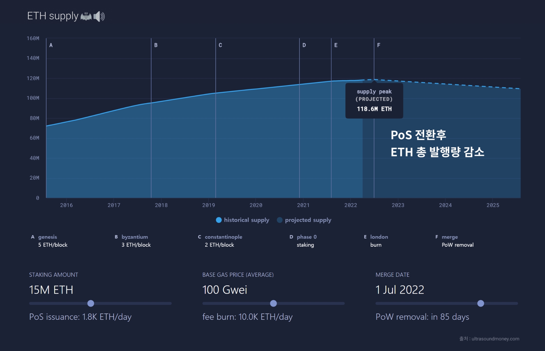The height and width of the screenshot is (351, 545).
Task: Click the staking amount slider handle
Action: pos(91,303)
